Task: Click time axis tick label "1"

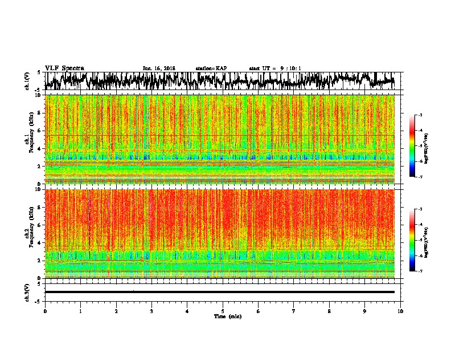Action: coord(80,311)
